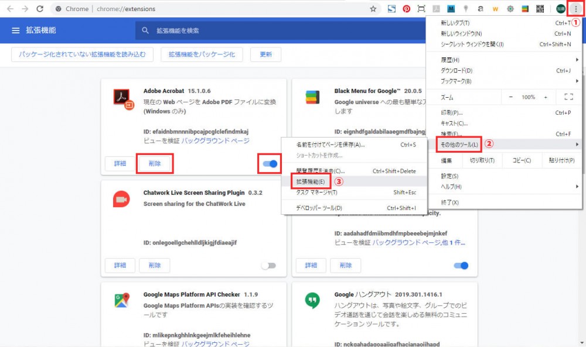Image resolution: width=586 pixels, height=347 pixels.
Task: Choose 新しいウィンドウ(N) menu item
Action: pos(504,33)
